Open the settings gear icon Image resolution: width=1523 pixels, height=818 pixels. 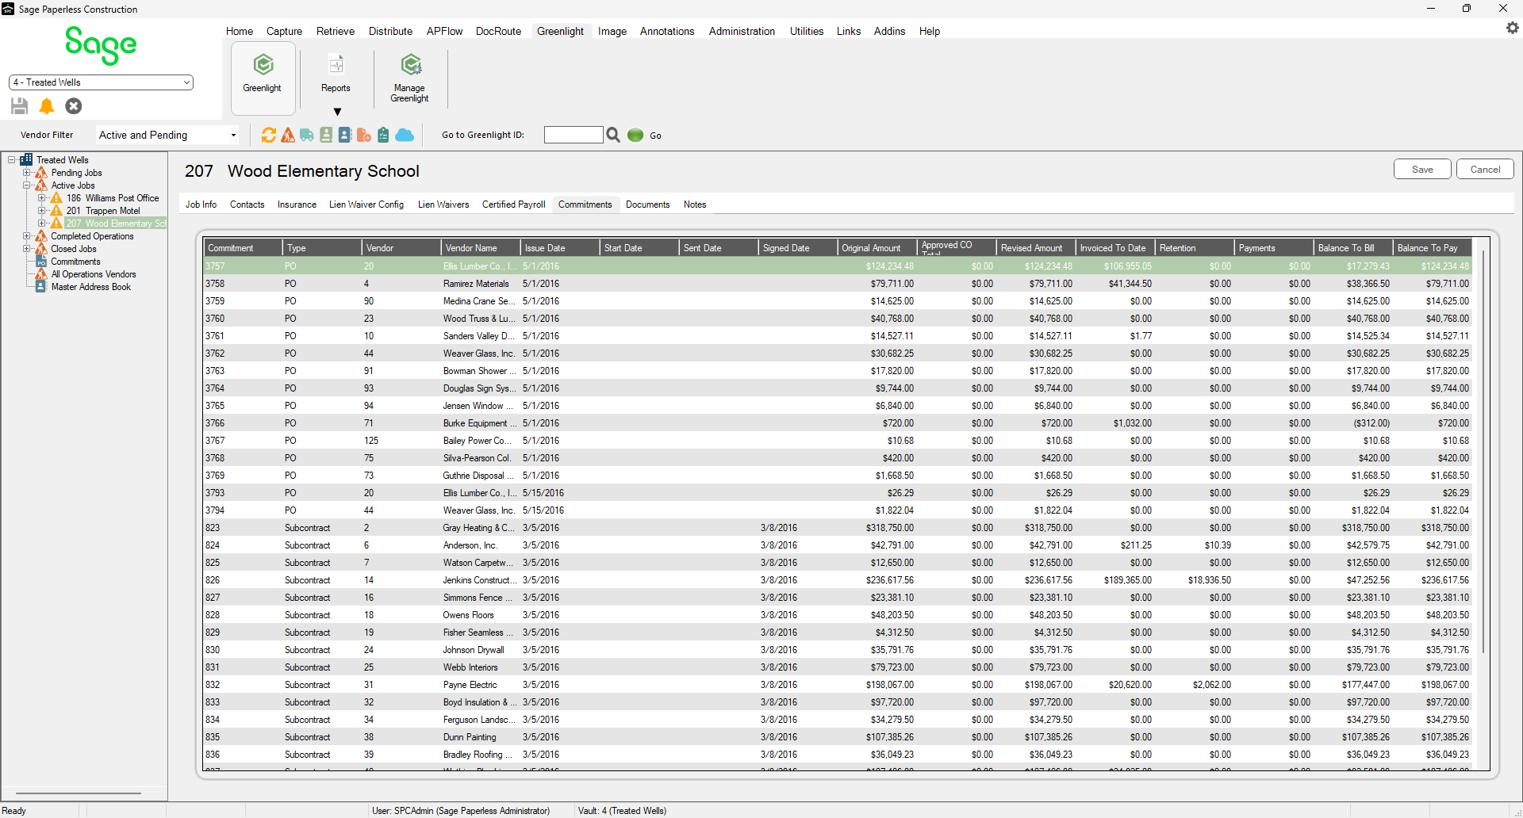[x=1512, y=28]
